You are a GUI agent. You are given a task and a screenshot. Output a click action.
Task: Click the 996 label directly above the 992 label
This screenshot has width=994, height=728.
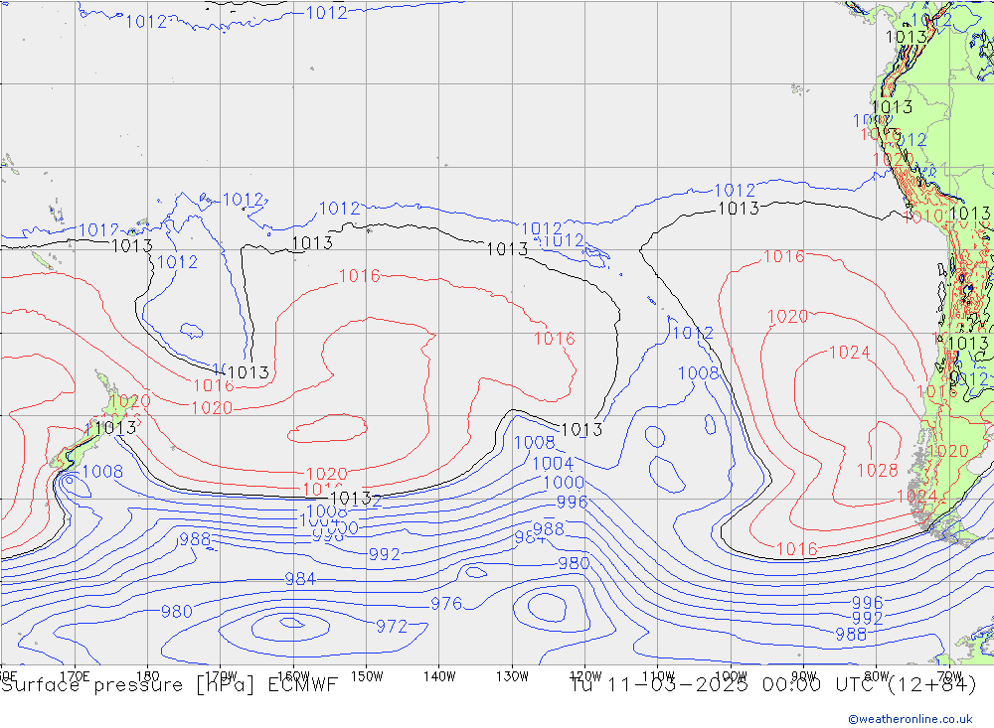point(867,603)
